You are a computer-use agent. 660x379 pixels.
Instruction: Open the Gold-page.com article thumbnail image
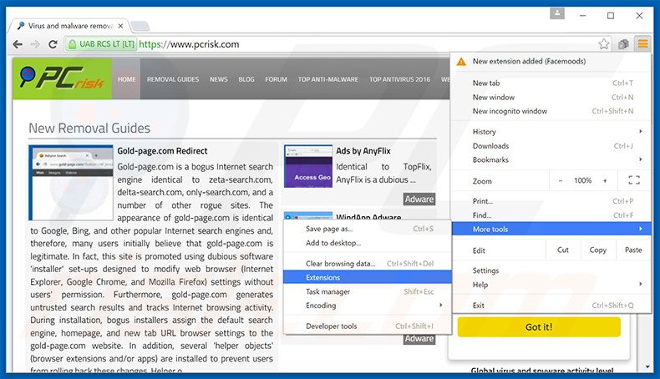(70, 182)
